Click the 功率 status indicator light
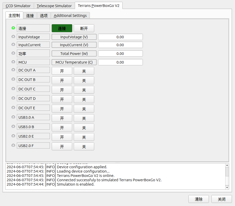This screenshot has width=235, height=206. pyautogui.click(x=13, y=53)
